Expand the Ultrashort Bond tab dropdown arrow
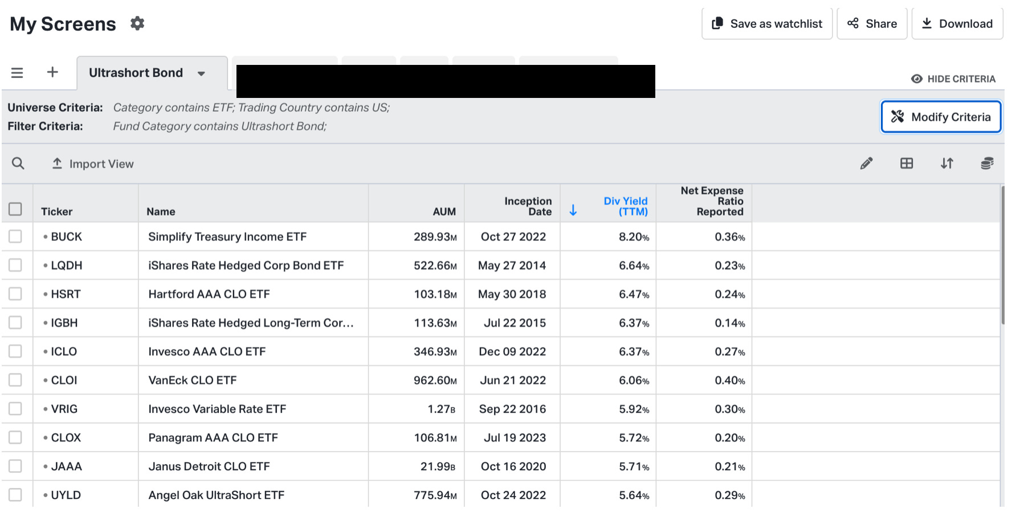 point(201,73)
